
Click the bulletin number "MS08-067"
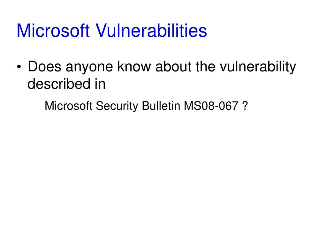[211, 106]
